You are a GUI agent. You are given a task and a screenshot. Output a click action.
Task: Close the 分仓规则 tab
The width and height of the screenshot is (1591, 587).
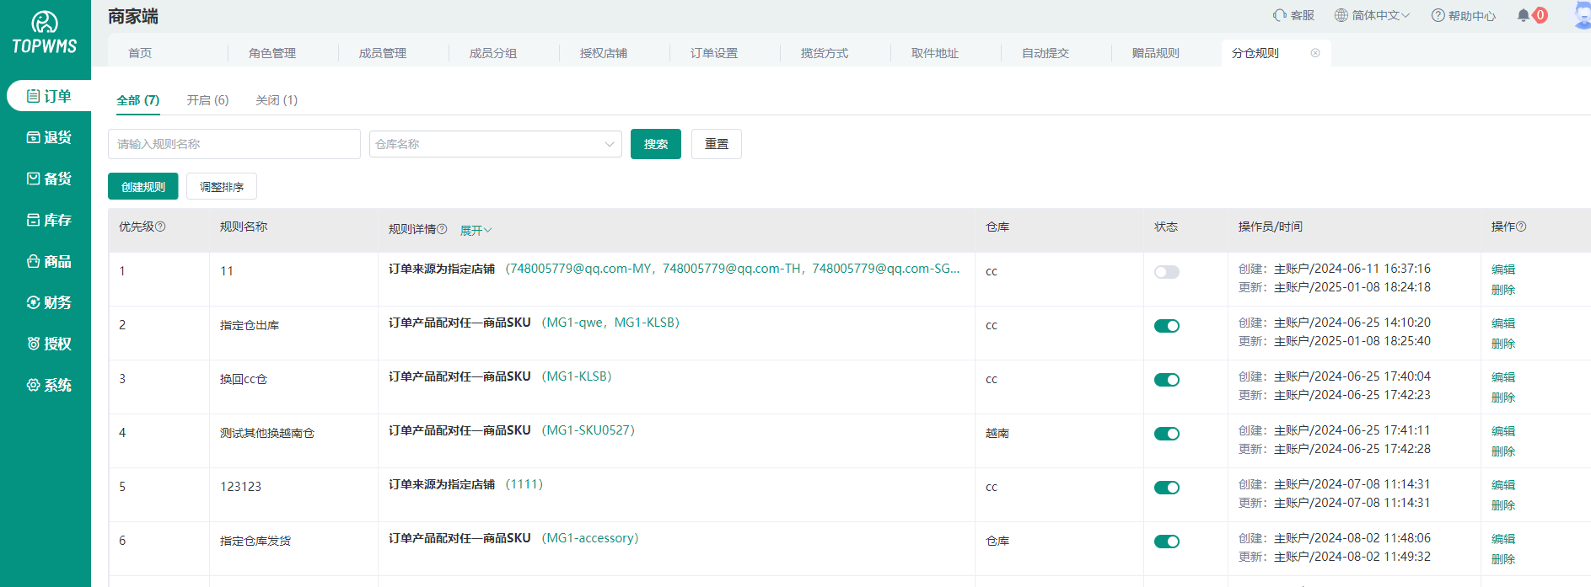[x=1314, y=53]
